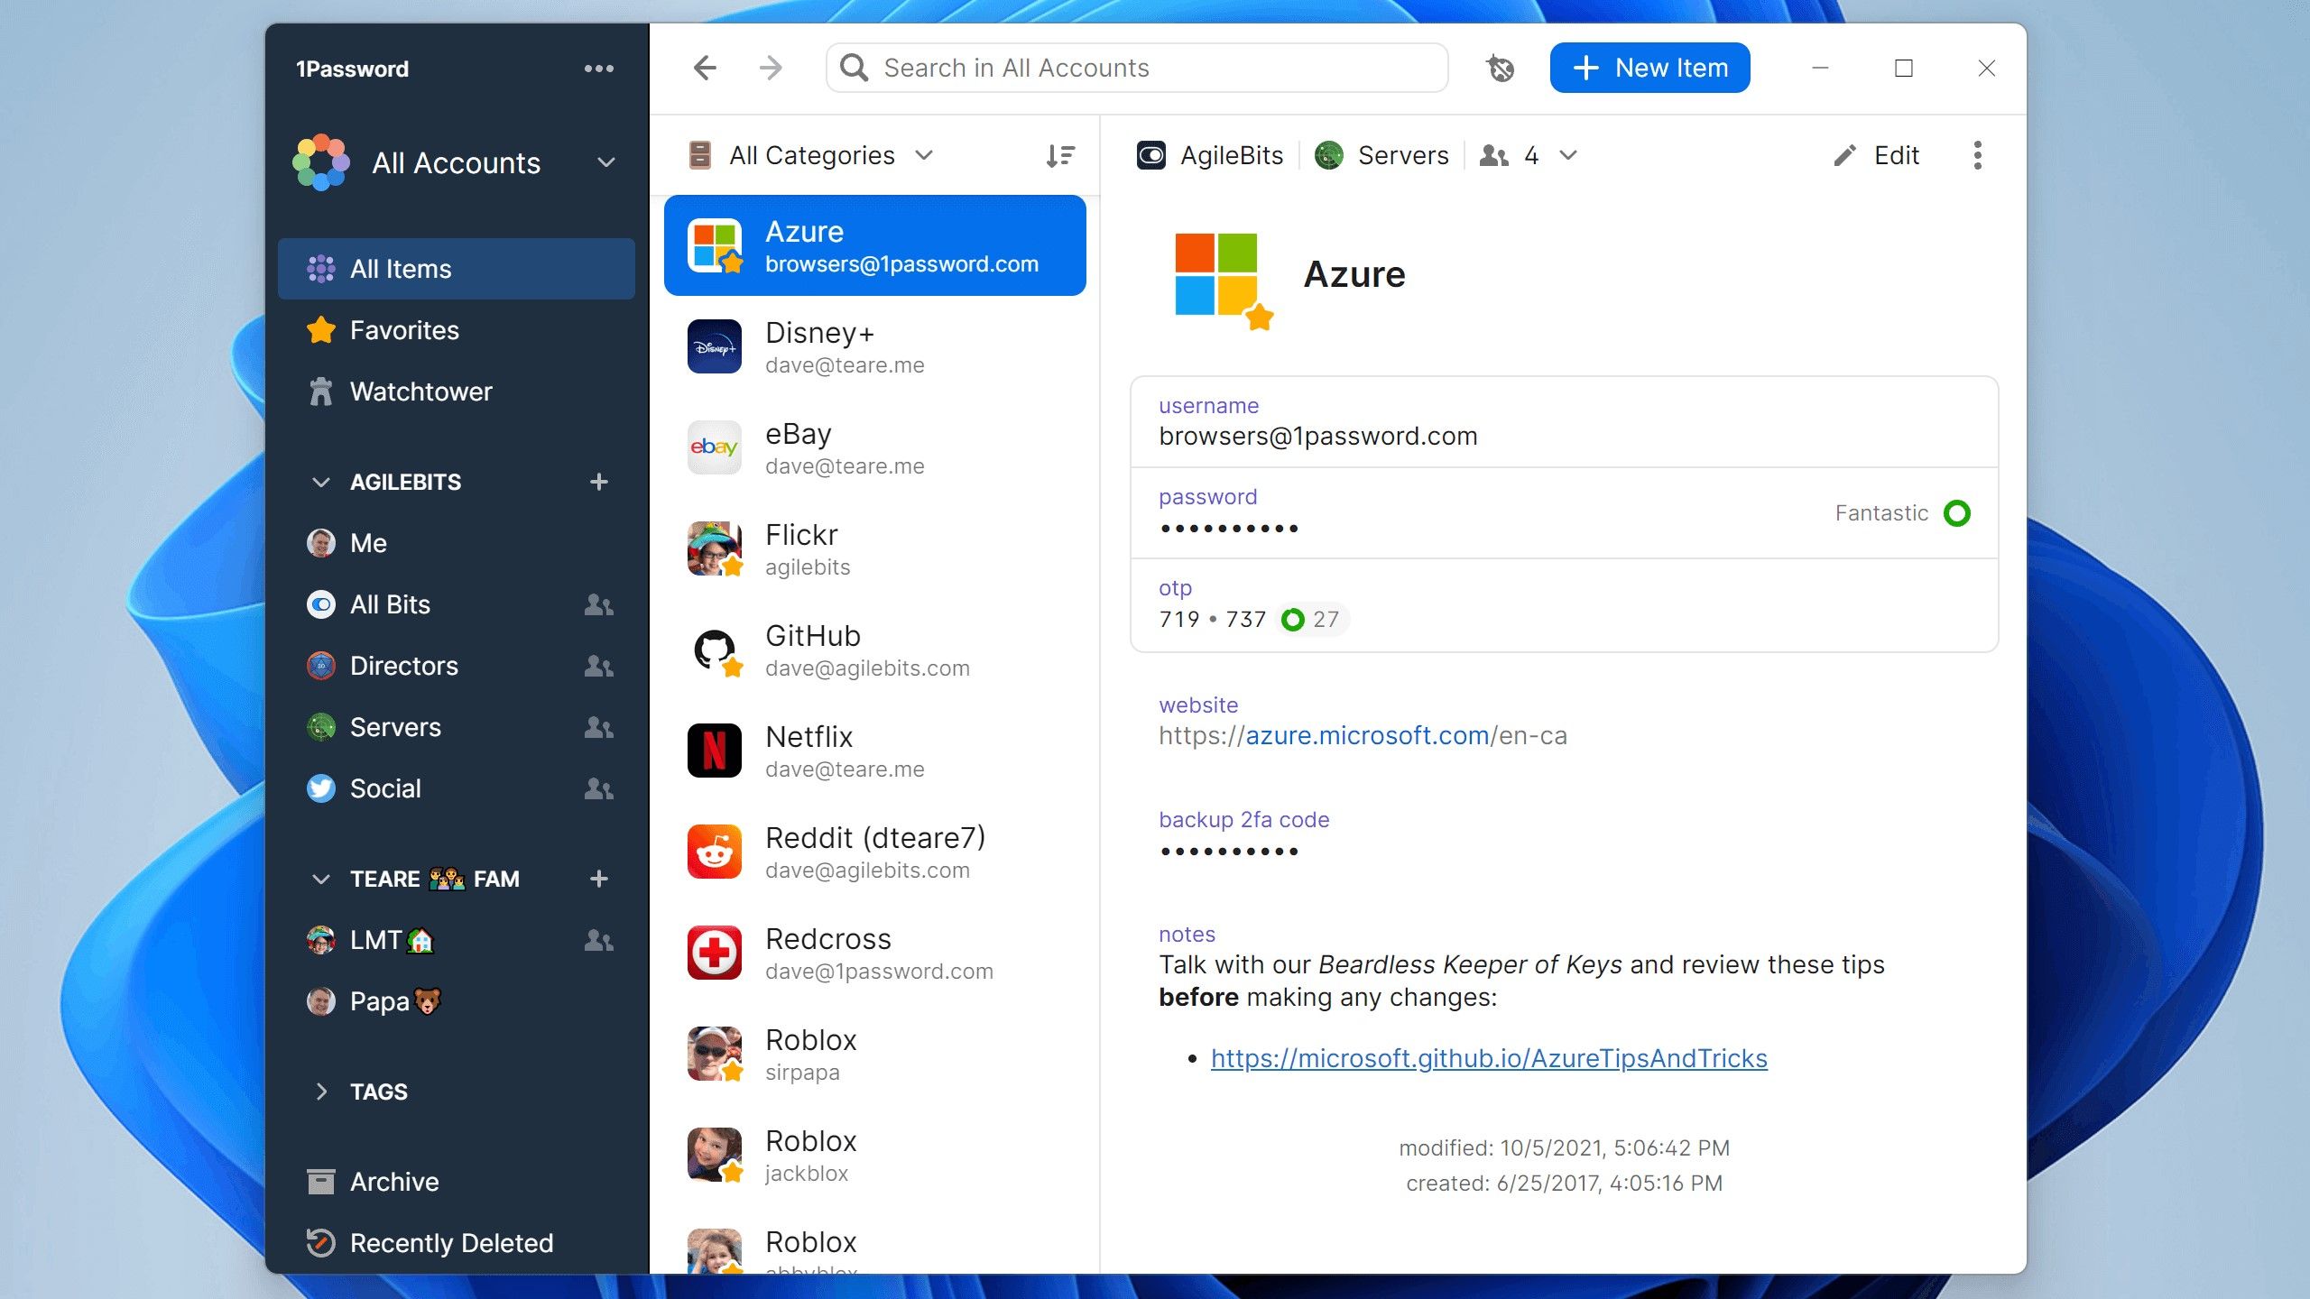
Task: Click the sharing people icon next to Social
Action: [x=598, y=788]
